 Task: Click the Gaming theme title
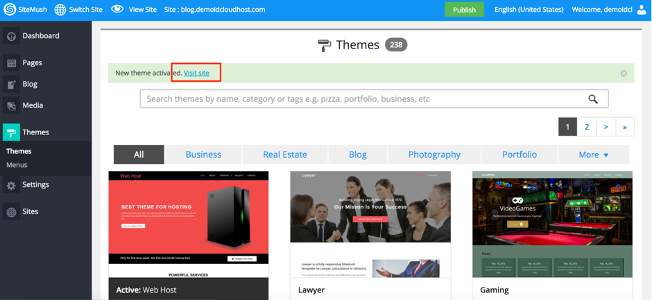495,290
